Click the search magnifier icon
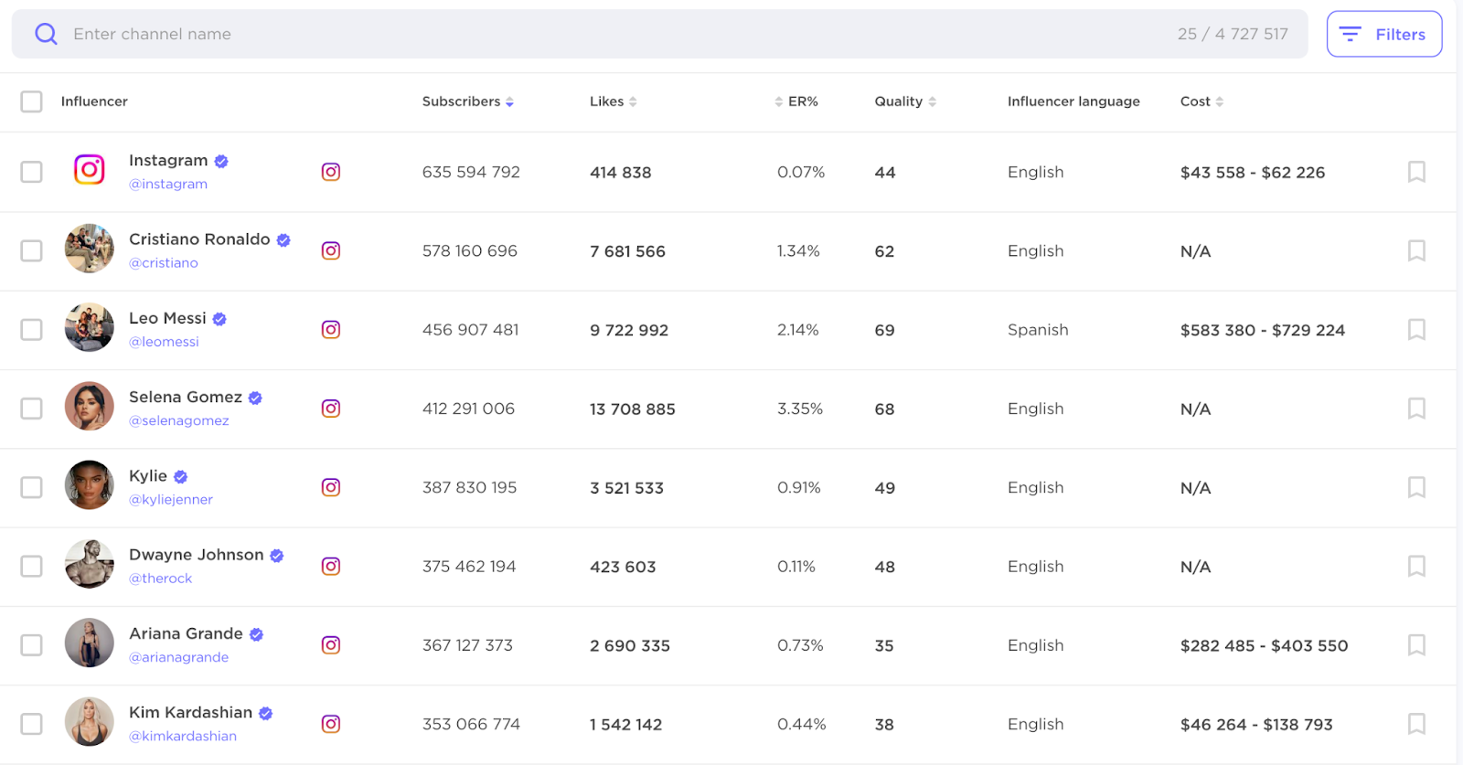 [x=46, y=35]
